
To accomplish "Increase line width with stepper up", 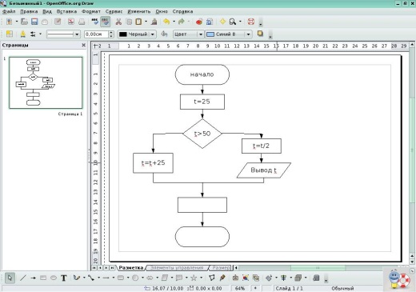I will pos(111,33).
